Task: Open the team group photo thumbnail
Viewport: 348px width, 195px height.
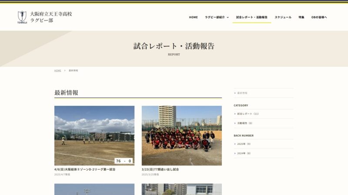Action: 182,136
